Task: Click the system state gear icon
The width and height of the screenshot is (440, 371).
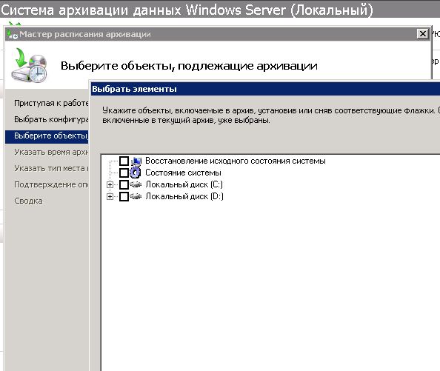Action: tap(136, 173)
